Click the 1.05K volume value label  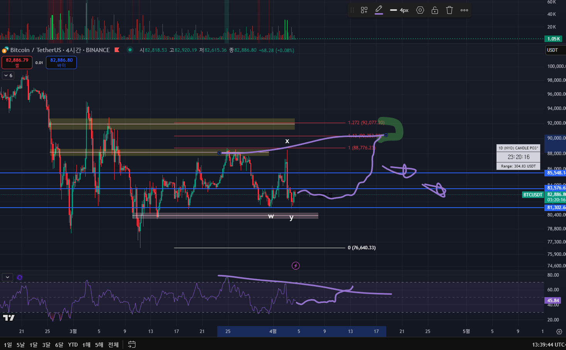pyautogui.click(x=554, y=39)
